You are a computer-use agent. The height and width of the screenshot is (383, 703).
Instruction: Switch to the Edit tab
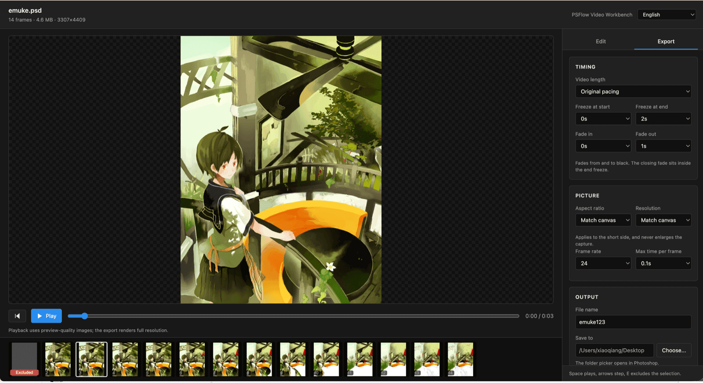[x=601, y=41]
